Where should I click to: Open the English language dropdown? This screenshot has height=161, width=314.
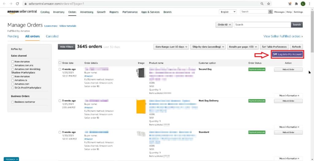pyautogui.click(x=228, y=12)
